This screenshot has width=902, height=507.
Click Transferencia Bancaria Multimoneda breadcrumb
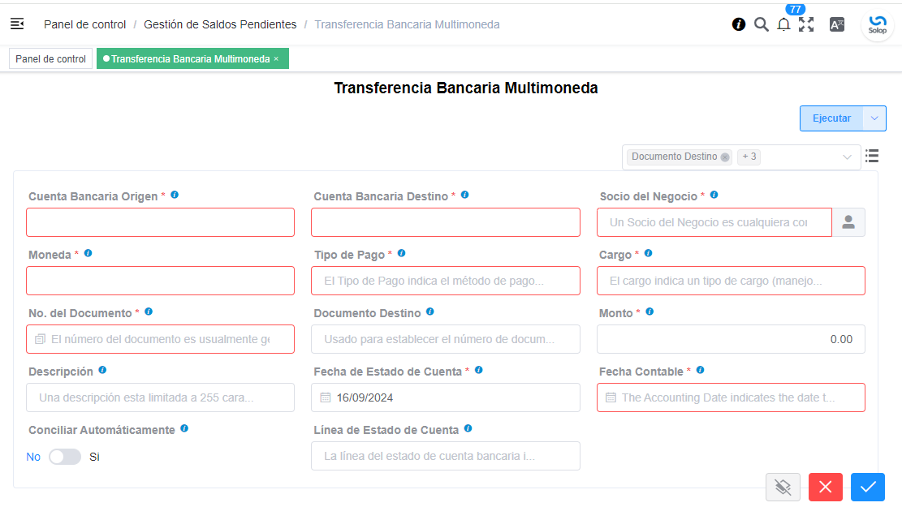(x=407, y=24)
